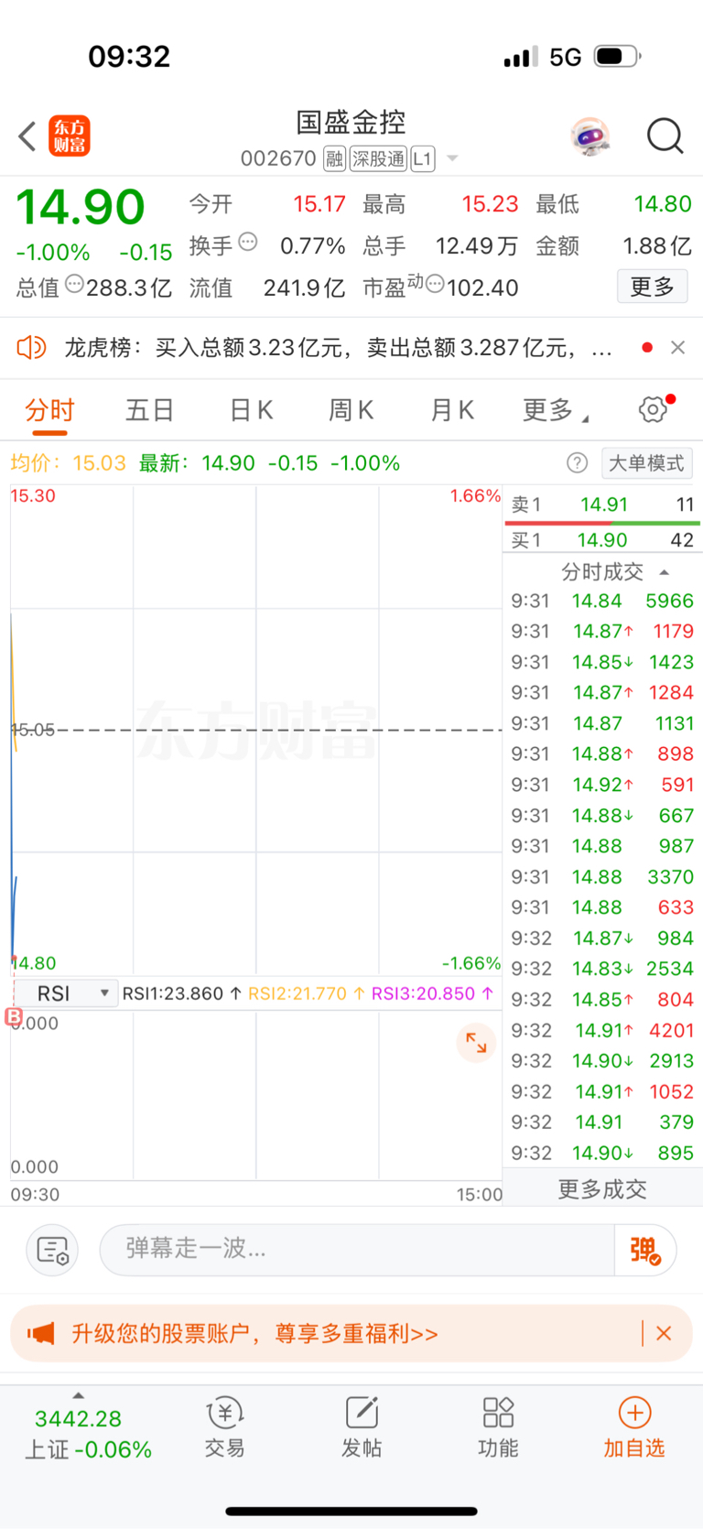Image resolution: width=703 pixels, height=1529 pixels.
Task: Tap the 今开 15.17 value
Action: point(319,204)
